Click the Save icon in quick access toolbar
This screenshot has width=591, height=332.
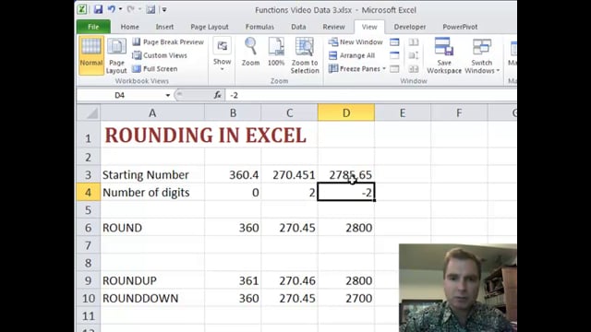click(x=98, y=9)
